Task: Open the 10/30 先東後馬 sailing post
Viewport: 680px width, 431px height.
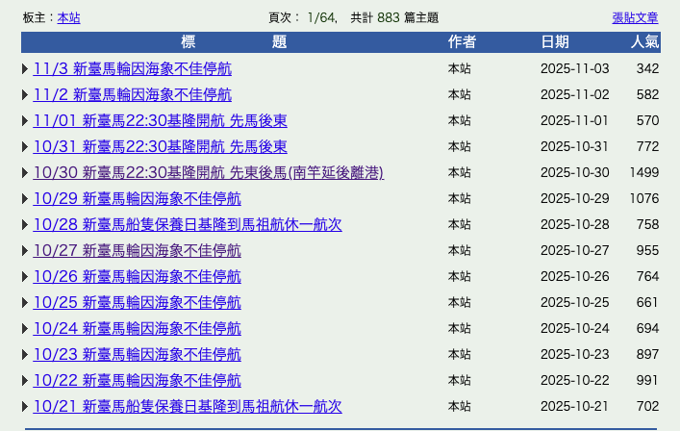Action: pos(208,173)
